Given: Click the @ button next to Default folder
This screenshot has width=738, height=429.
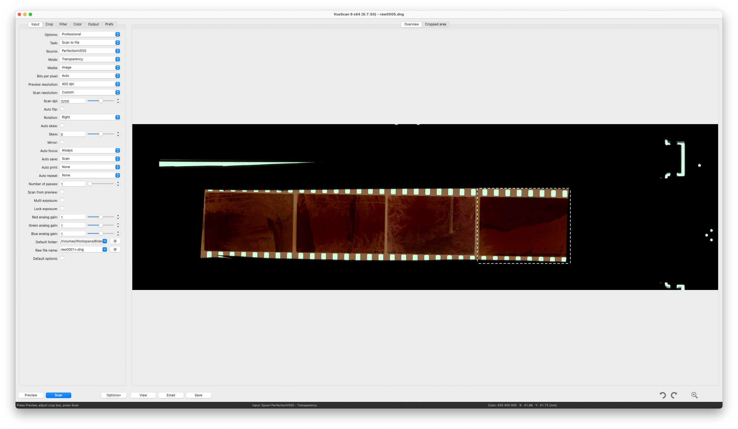Looking at the screenshot, I should (115, 241).
